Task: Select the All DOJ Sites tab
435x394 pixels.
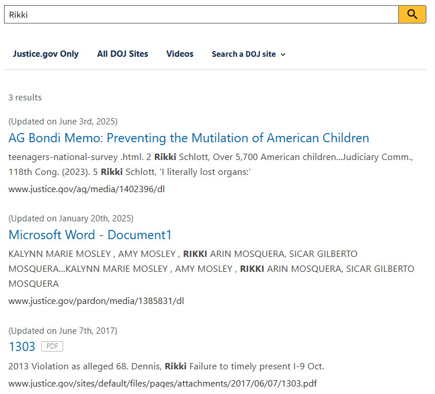Action: [122, 54]
